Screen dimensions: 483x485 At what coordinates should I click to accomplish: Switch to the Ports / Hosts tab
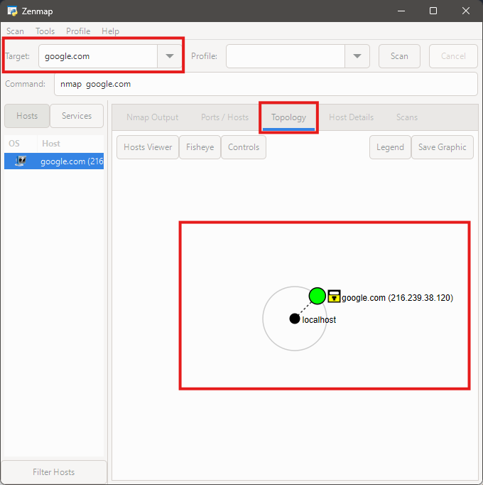pos(224,117)
